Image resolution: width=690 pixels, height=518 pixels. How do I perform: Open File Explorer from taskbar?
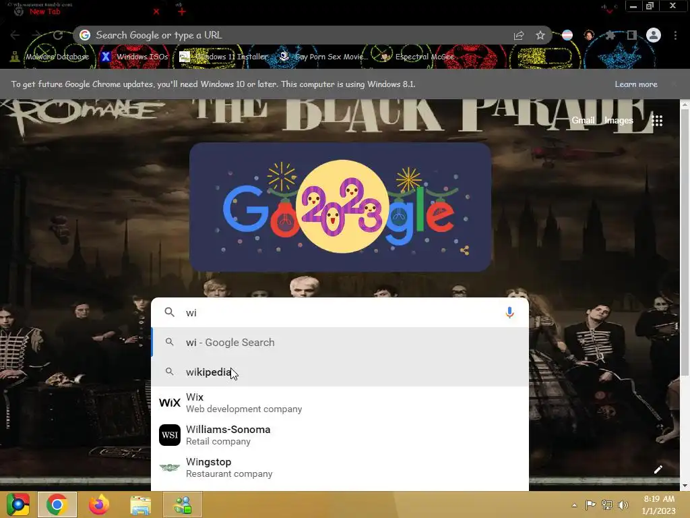point(141,505)
